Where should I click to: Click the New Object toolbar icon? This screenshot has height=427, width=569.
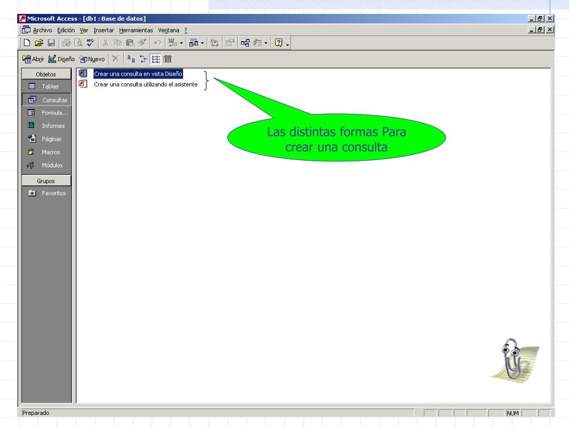point(258,43)
